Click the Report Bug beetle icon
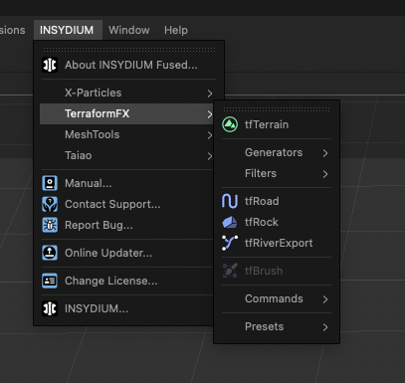405x383 pixels. click(50, 225)
